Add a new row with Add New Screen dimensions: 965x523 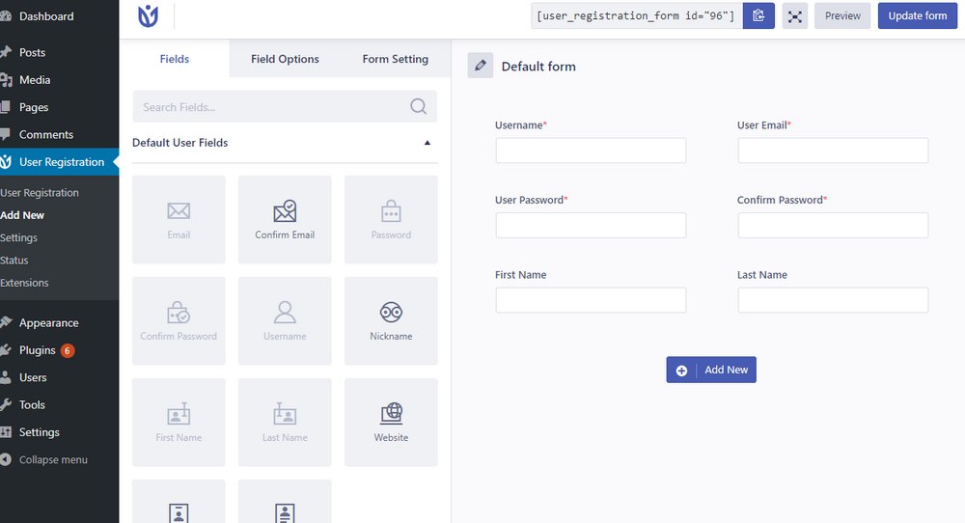point(711,370)
